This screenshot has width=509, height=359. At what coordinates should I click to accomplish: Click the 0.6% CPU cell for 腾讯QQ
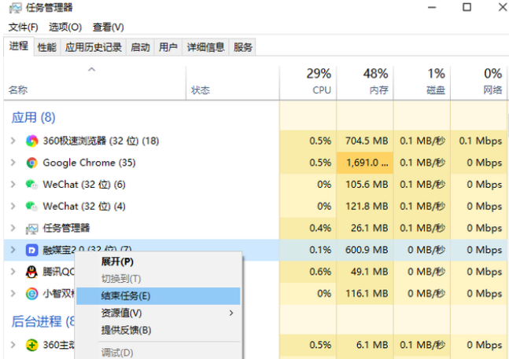point(308,272)
